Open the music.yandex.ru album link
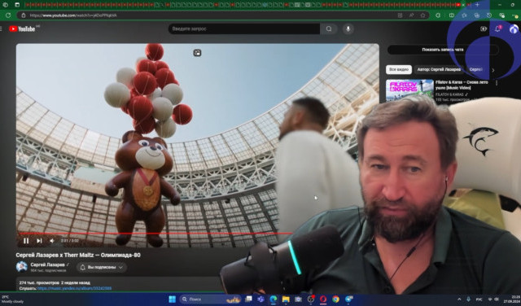 pos(74,288)
